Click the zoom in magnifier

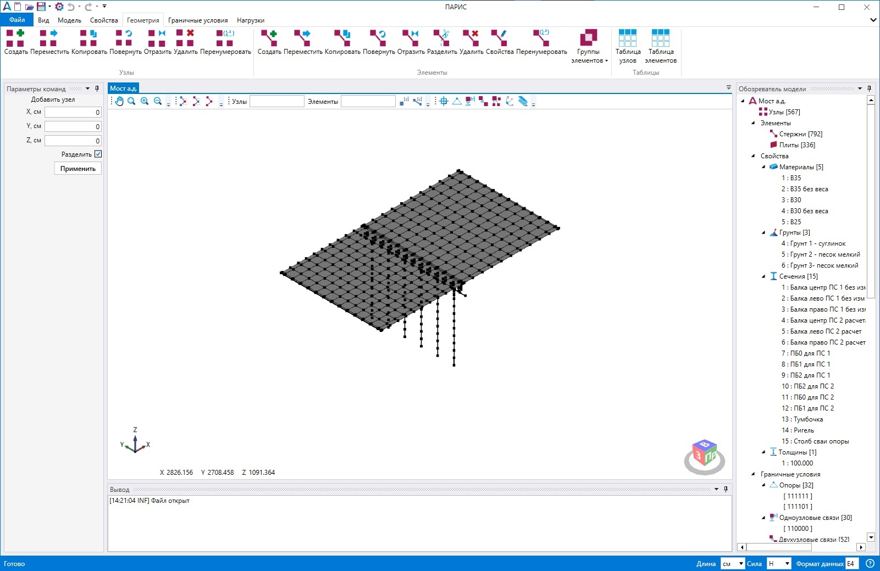tap(145, 101)
